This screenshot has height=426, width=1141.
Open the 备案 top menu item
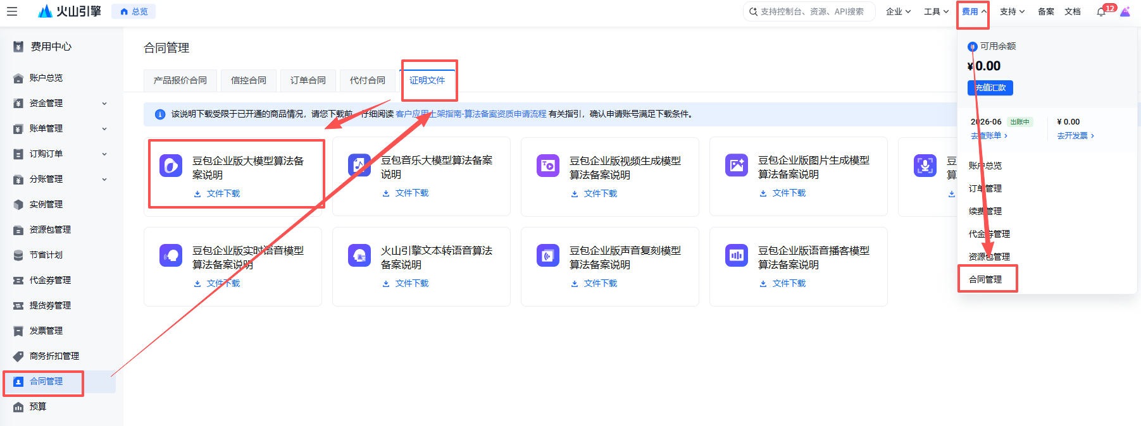tap(1046, 11)
